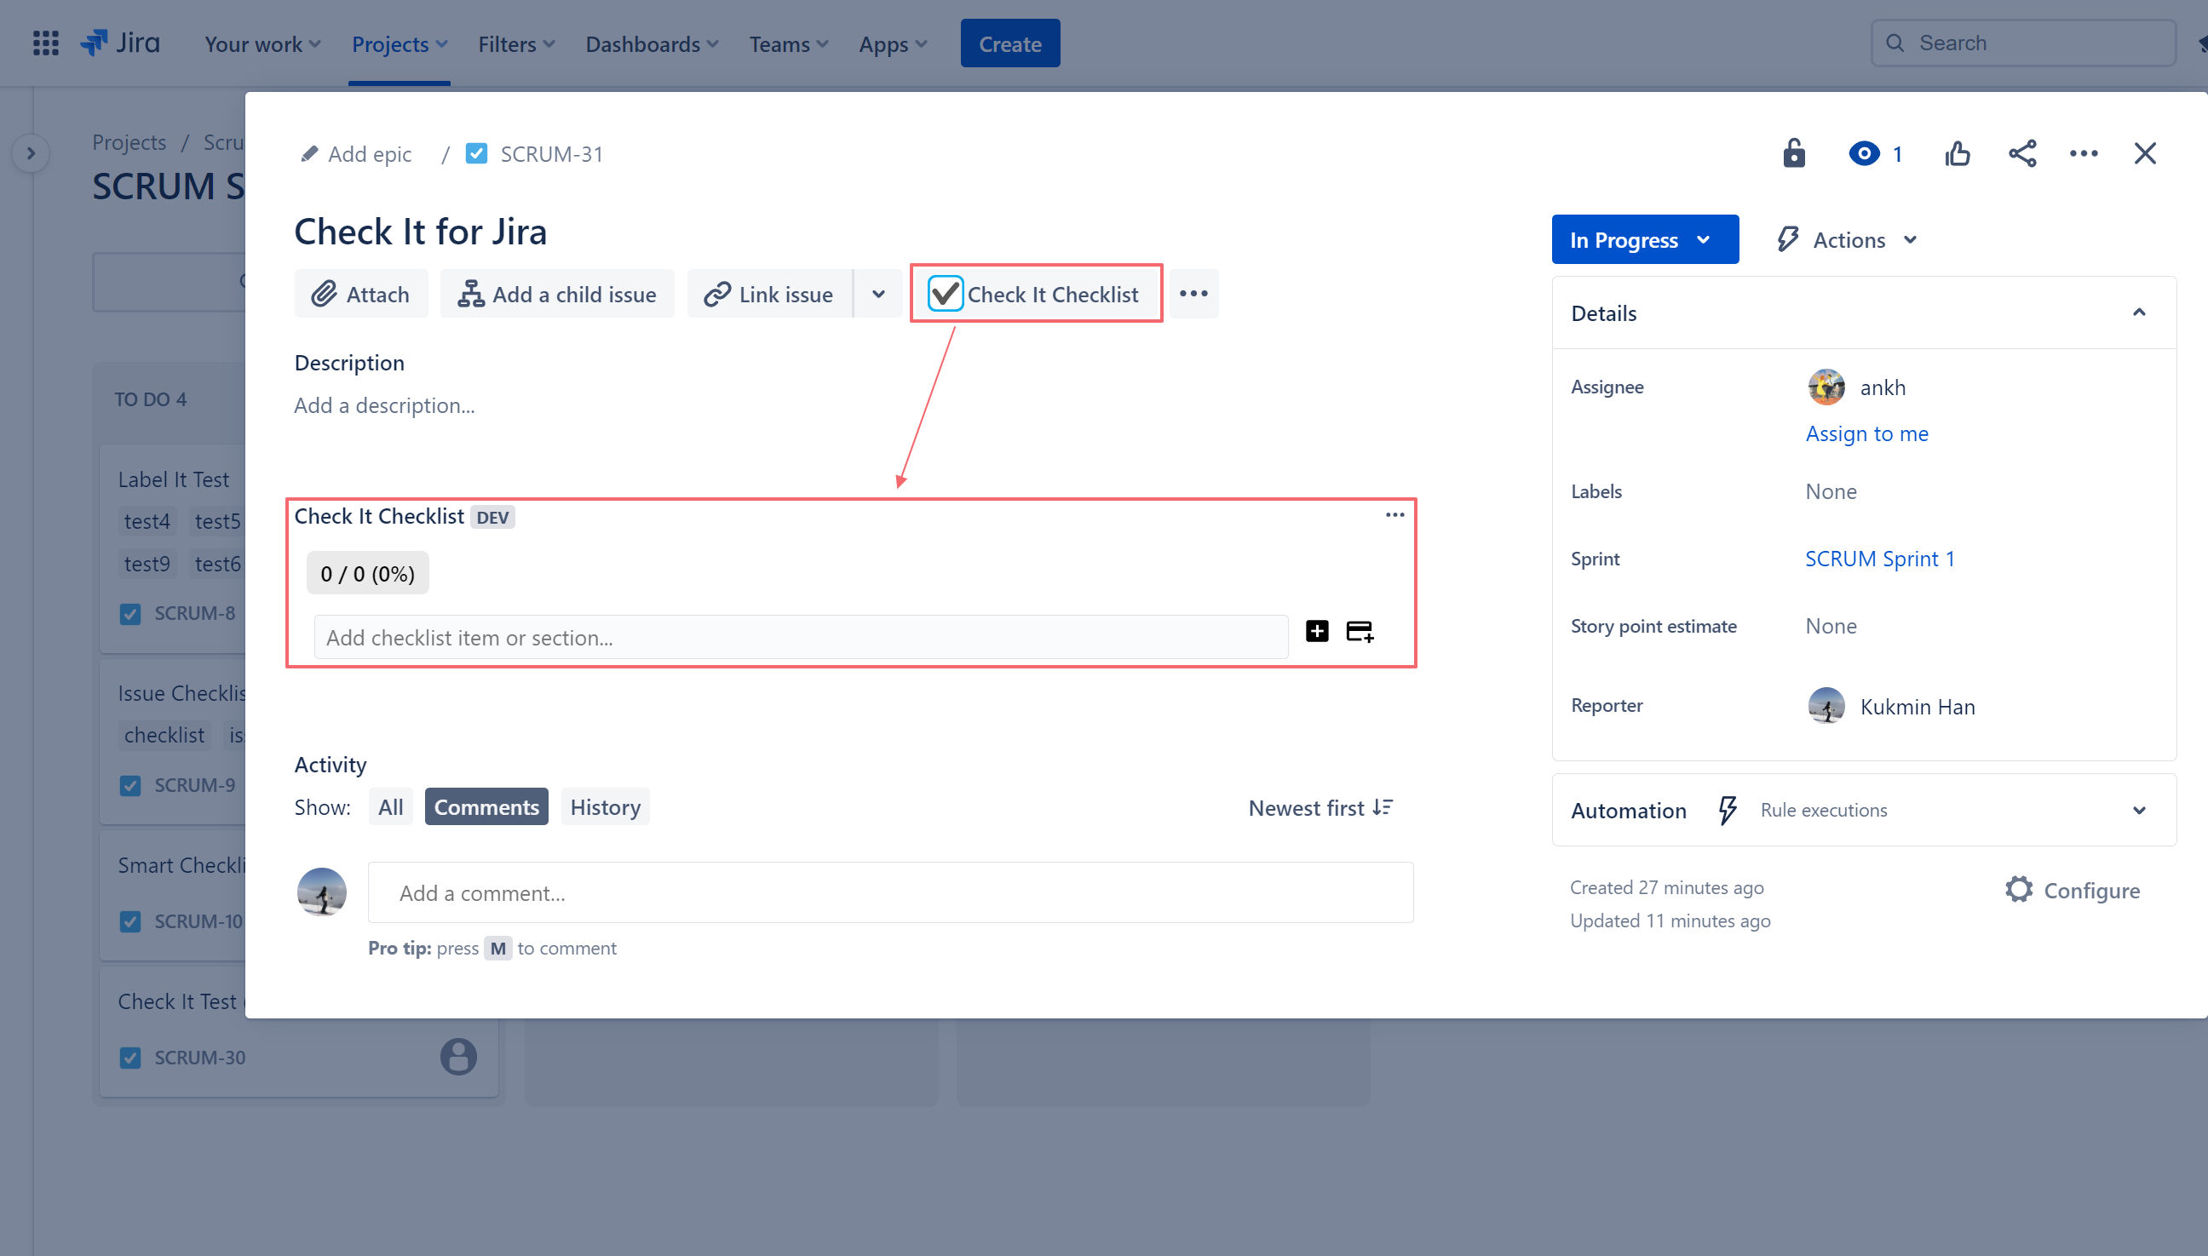This screenshot has height=1256, width=2208.
Task: Open the Atlassian app switcher grid
Action: click(45, 43)
